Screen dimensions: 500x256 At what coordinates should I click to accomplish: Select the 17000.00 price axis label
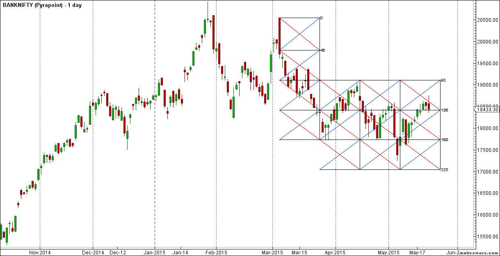tap(488, 171)
